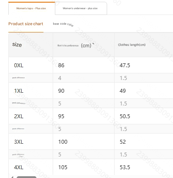Click clothes length 47.5 in 0XL row

(x=125, y=65)
